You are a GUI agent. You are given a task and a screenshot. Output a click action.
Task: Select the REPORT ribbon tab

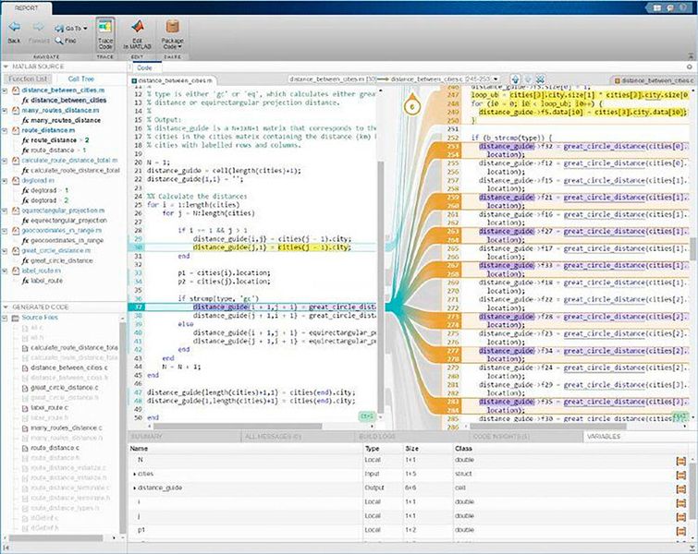[26, 8]
